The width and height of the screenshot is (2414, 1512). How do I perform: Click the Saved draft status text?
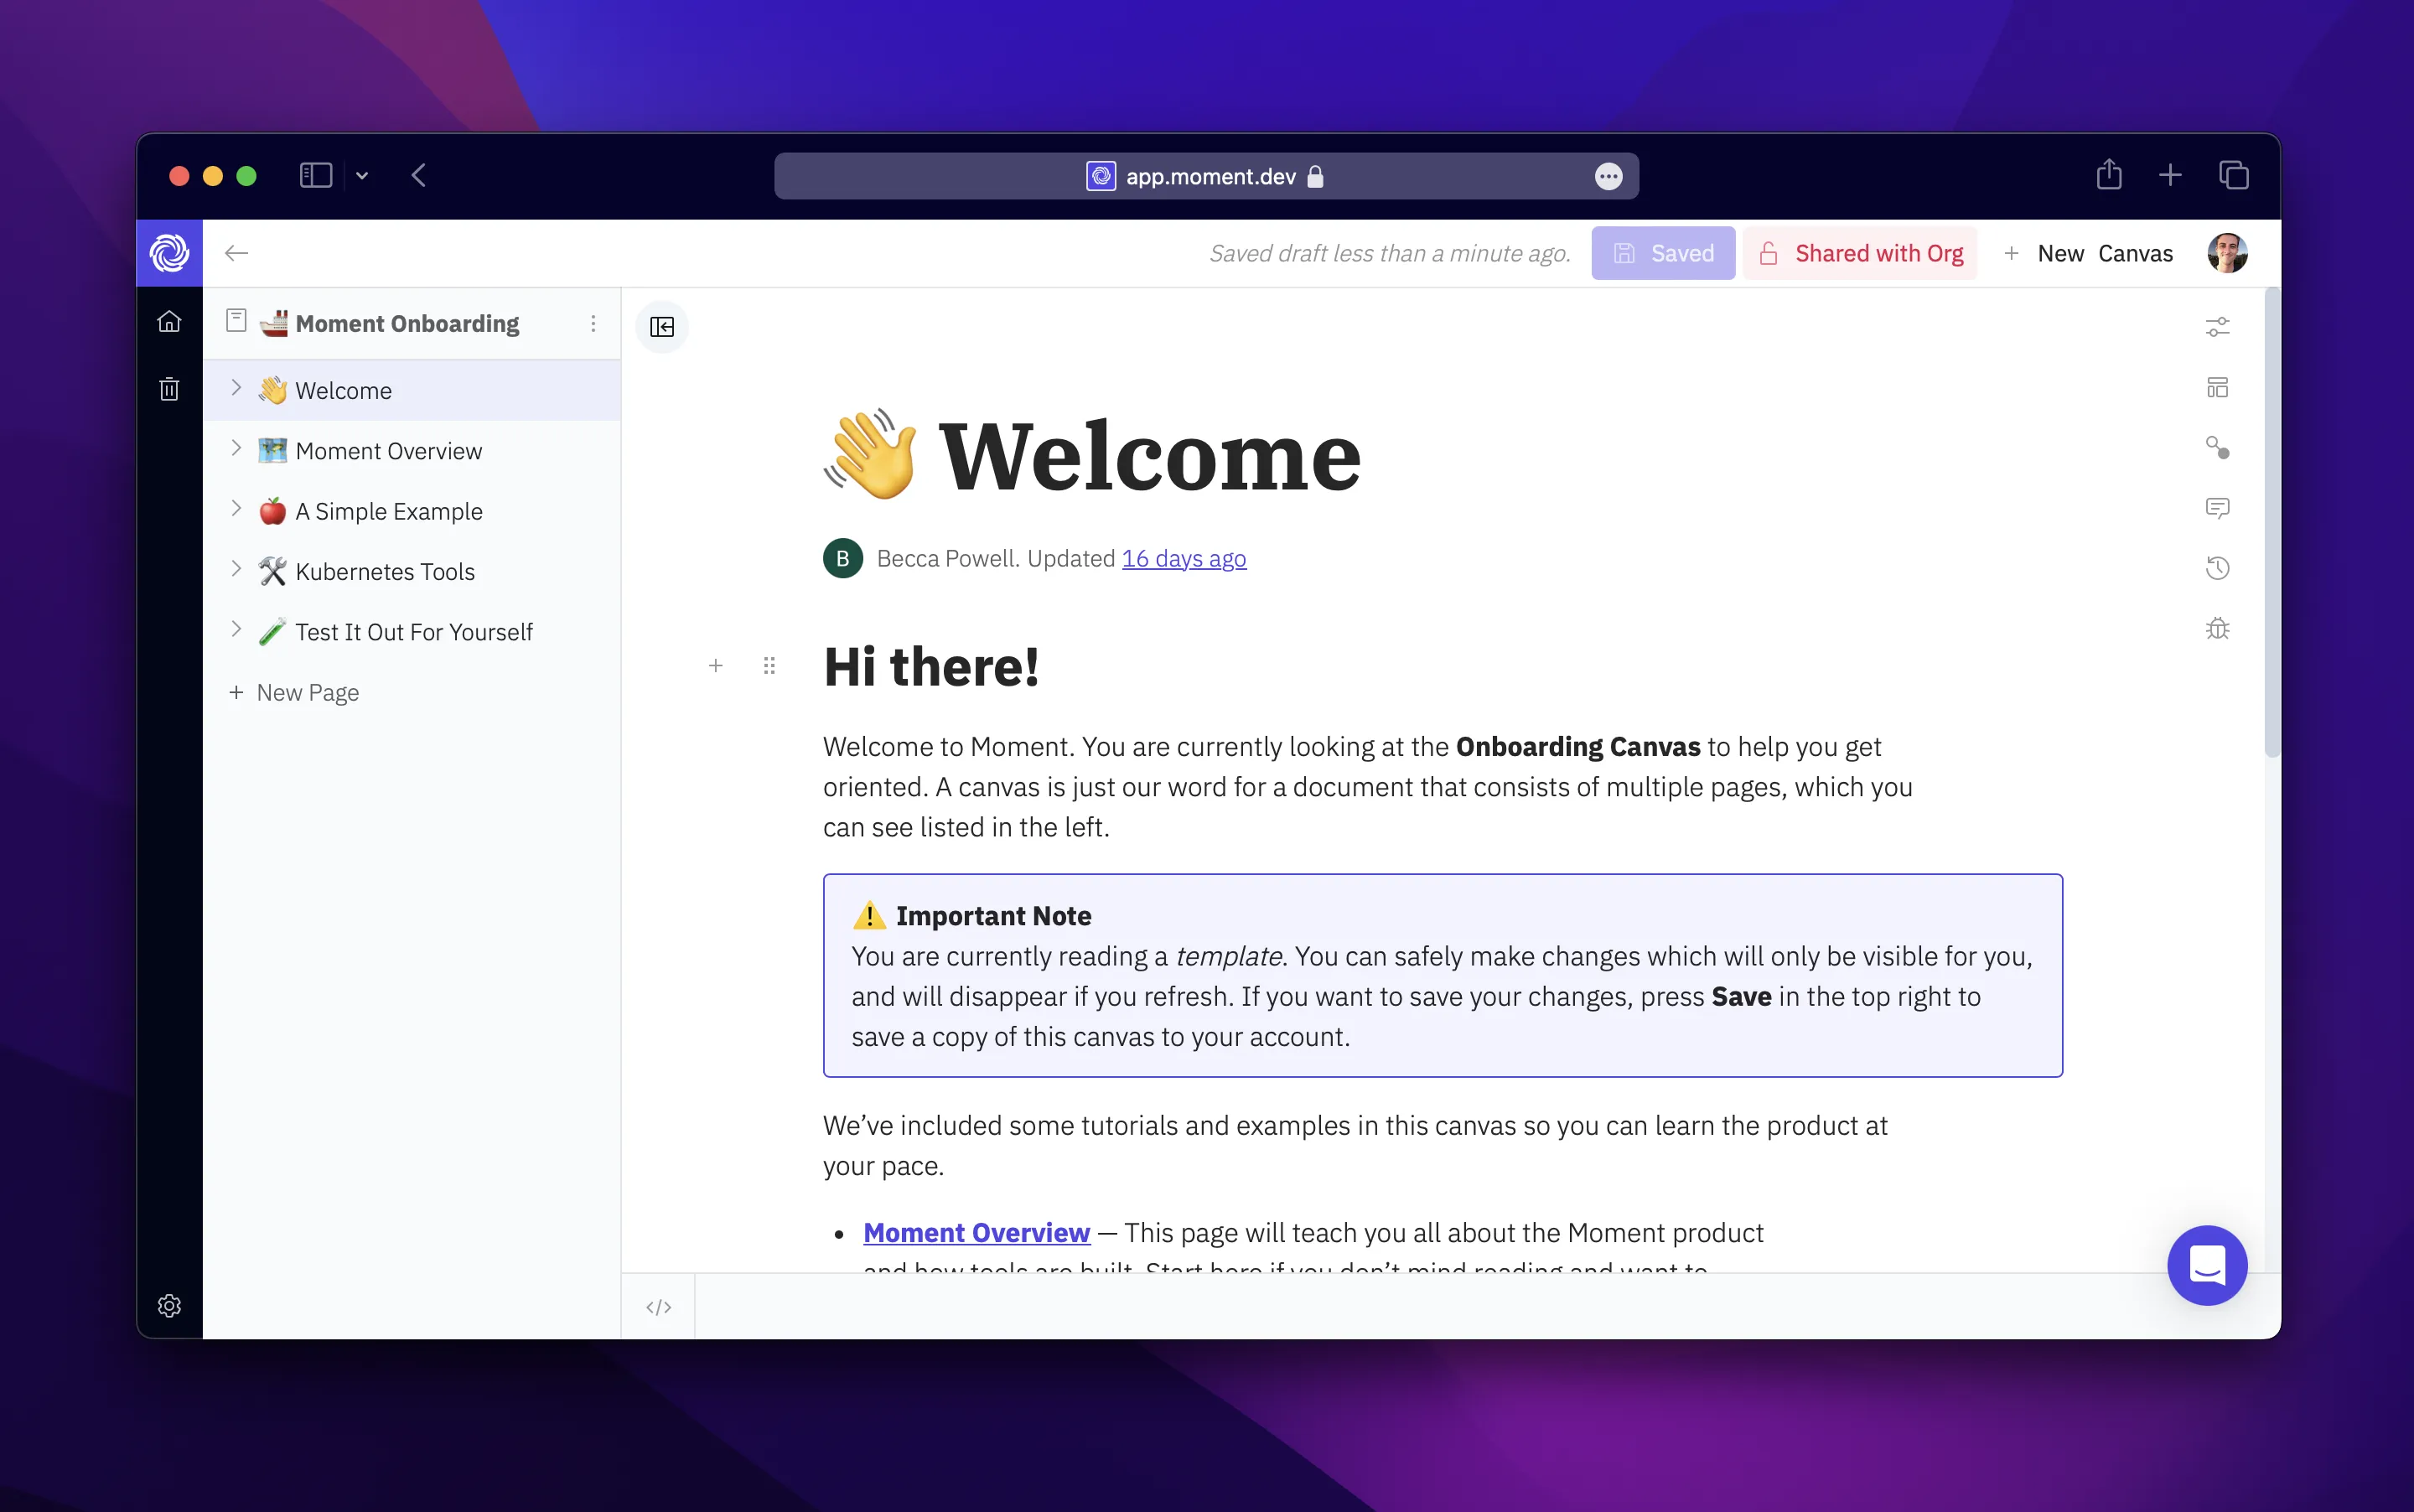pyautogui.click(x=1390, y=253)
